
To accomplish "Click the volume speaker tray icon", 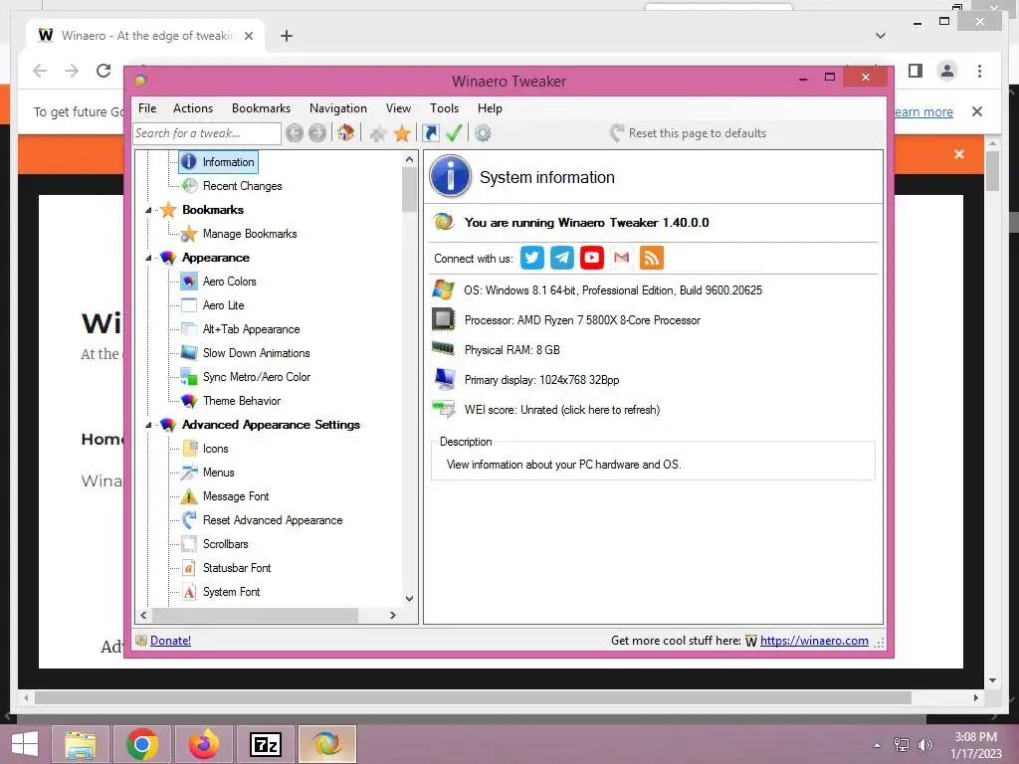I will coord(924,745).
